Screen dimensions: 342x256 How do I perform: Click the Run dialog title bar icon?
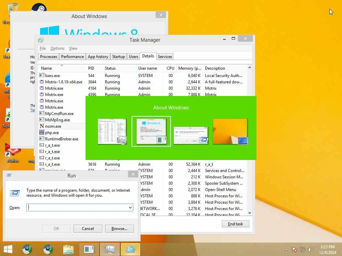coord(9,175)
